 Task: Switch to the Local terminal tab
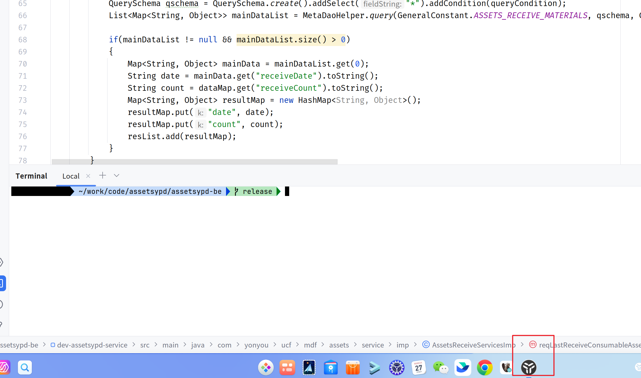(71, 176)
